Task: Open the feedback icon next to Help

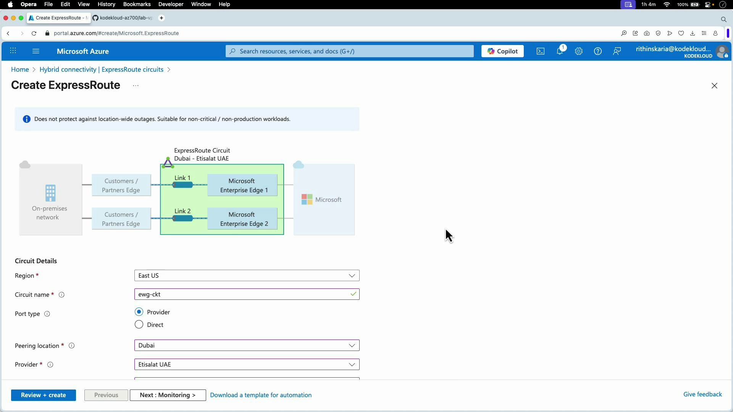Action: tap(617, 51)
